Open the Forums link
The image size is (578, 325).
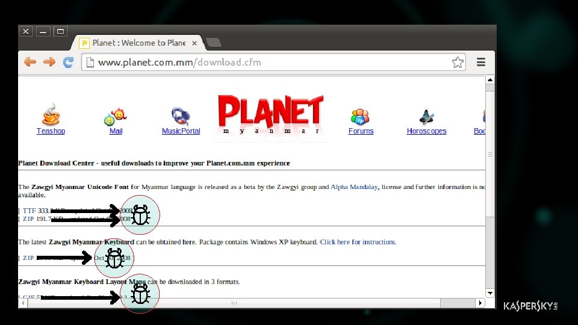[x=361, y=131]
